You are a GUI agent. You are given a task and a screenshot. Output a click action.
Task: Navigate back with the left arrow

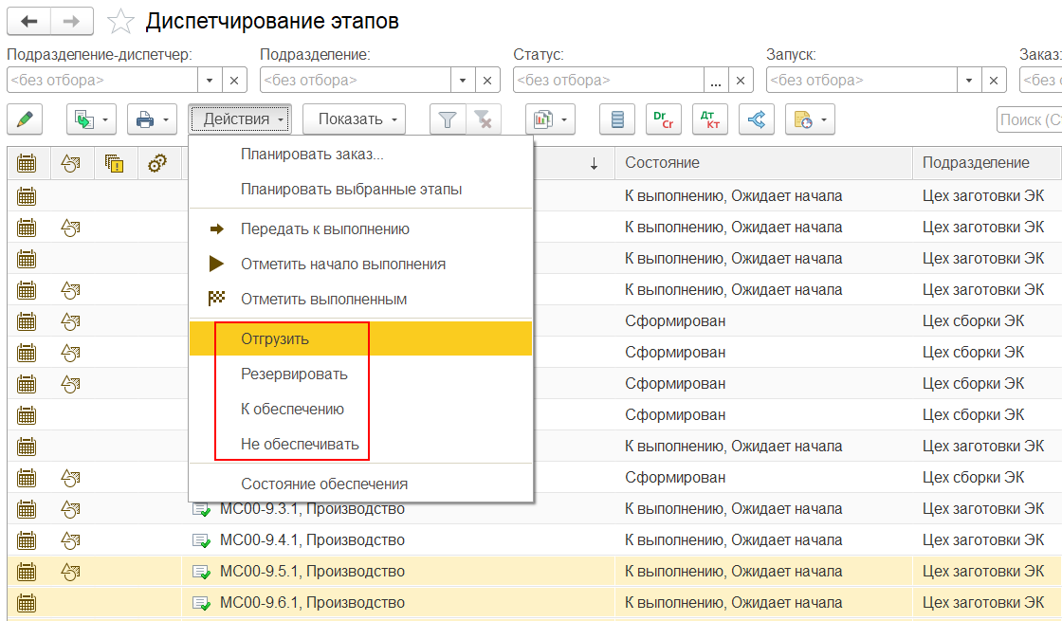[28, 21]
